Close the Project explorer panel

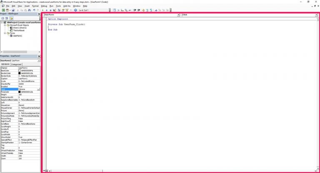pyautogui.click(x=39, y=14)
